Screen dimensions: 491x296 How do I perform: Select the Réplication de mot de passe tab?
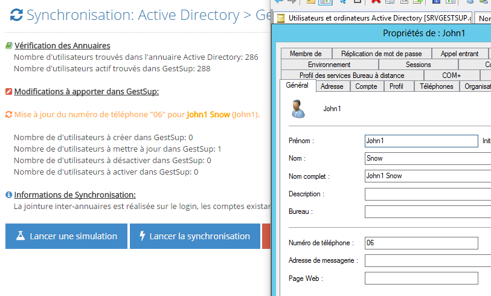tap(382, 54)
